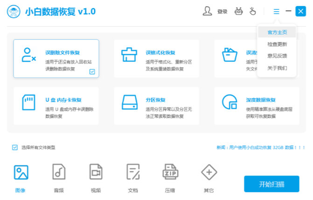Select the 视频 (video) file type icon

96,173
